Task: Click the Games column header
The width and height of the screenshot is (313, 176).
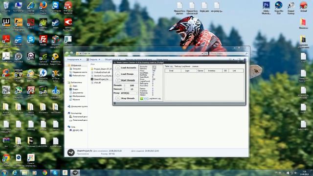Action: [200, 70]
